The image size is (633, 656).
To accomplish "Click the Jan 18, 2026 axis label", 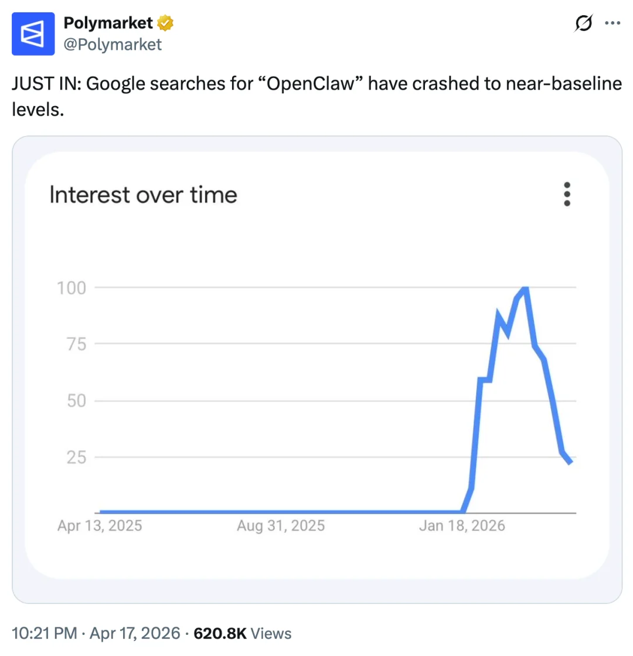I will tap(462, 526).
